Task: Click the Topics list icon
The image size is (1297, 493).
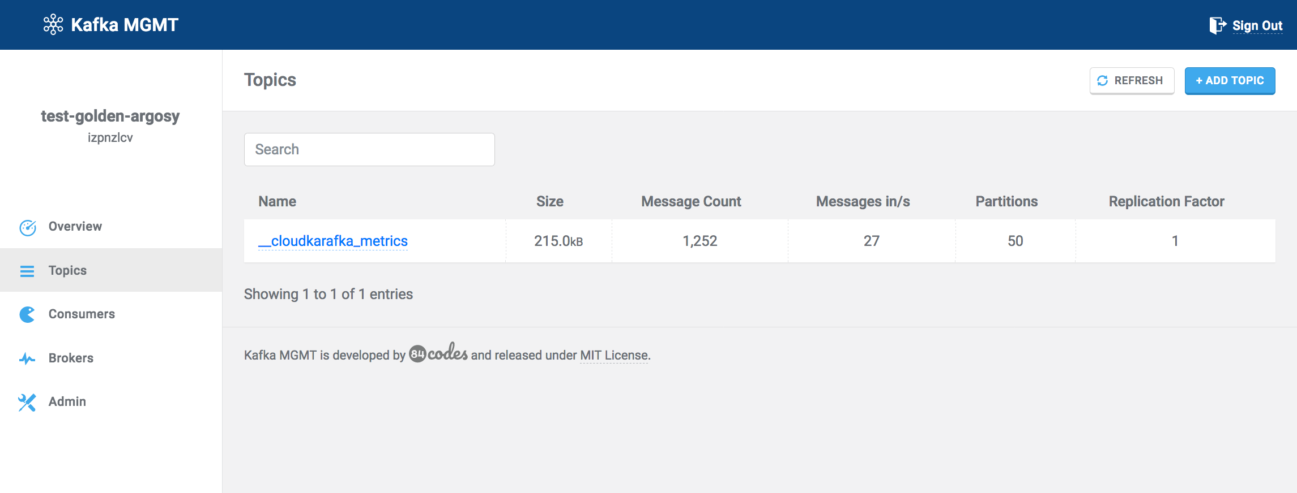Action: pos(27,271)
